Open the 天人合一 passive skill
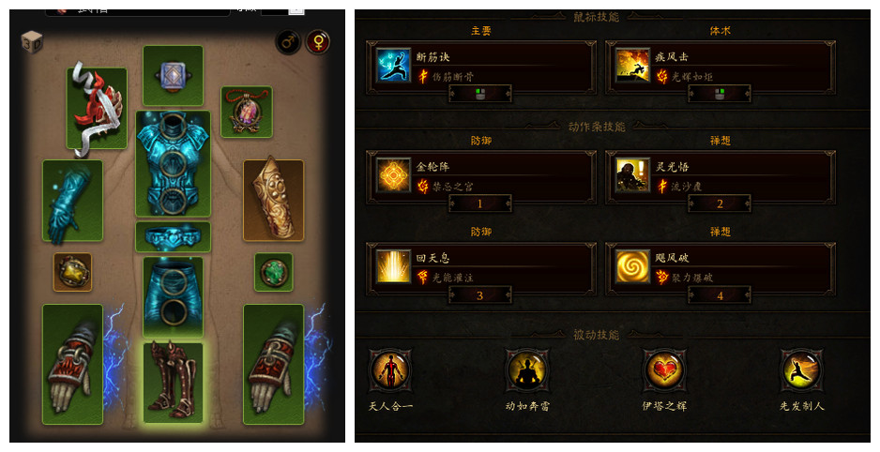This screenshot has height=452, width=880. 390,370
